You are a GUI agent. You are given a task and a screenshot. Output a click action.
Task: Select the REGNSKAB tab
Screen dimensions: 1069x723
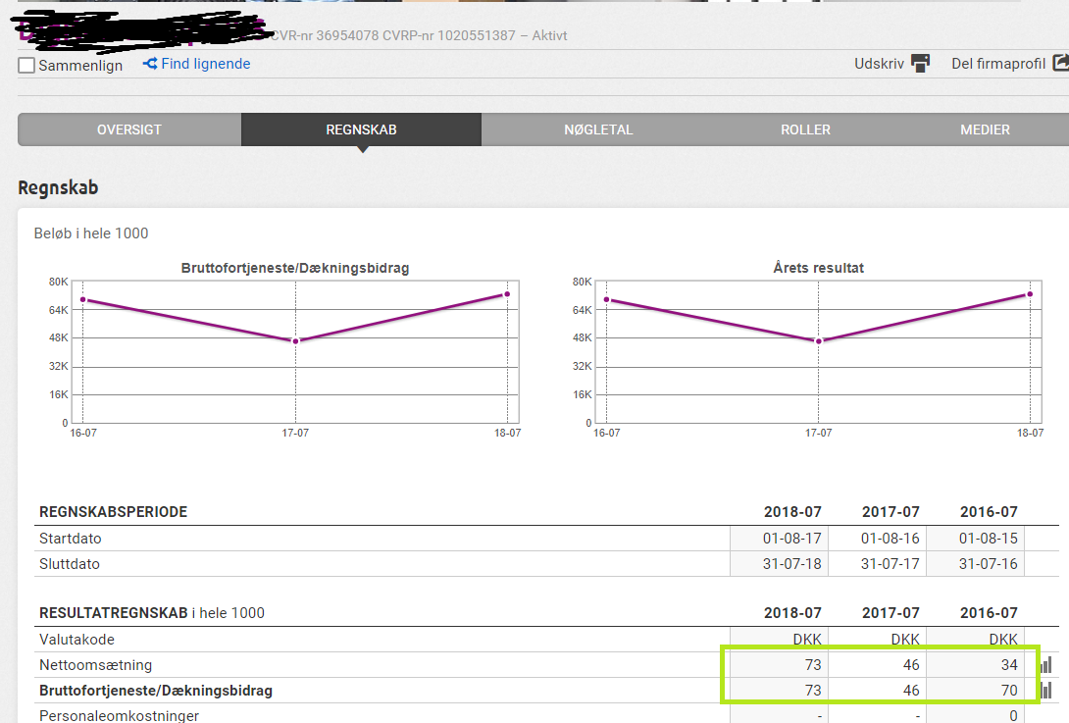point(361,129)
